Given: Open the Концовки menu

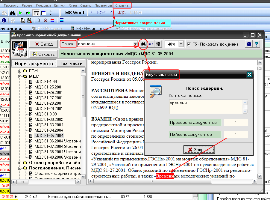Looking at the screenshot, I should pyautogui.click(x=43, y=5).
